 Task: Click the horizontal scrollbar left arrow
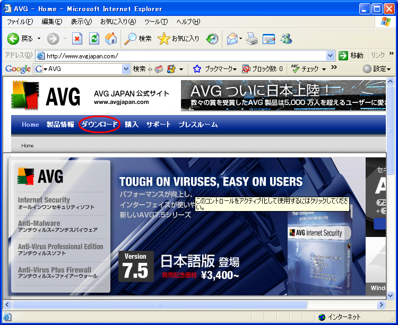[x=7, y=304]
